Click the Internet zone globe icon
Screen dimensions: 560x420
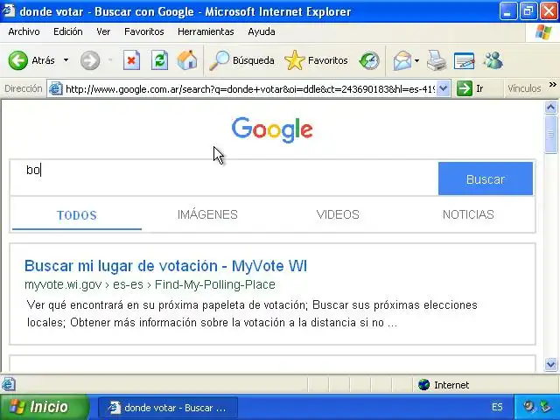[x=423, y=385]
